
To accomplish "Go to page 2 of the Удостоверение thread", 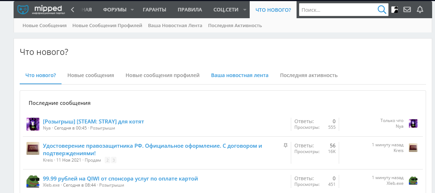I will [107, 160].
